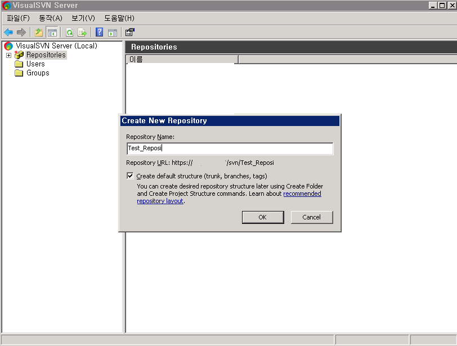457x346 pixels.
Task: Open the 도움말(H) menu
Action: (119, 19)
